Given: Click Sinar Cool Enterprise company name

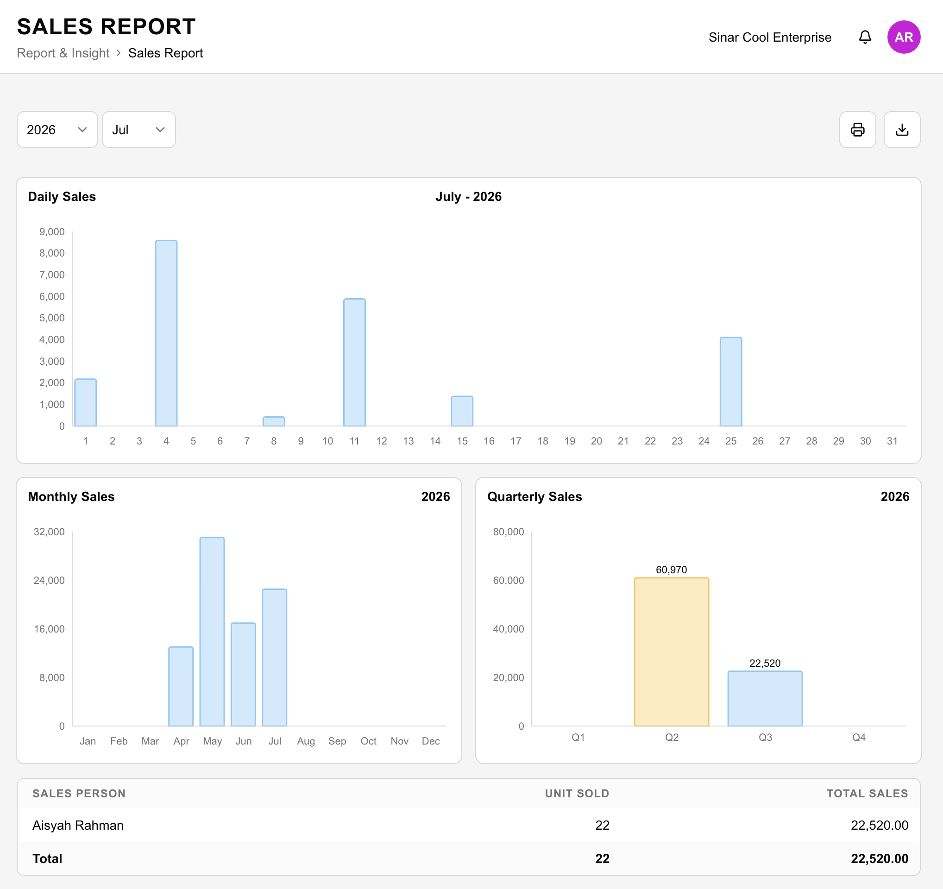Looking at the screenshot, I should click(x=770, y=37).
